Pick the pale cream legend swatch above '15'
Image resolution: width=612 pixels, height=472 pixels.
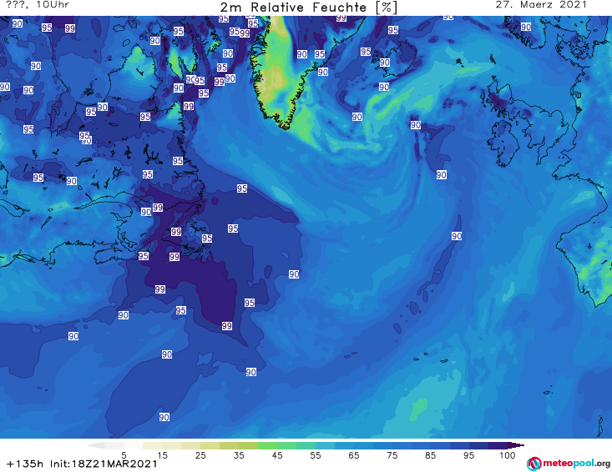(153, 445)
